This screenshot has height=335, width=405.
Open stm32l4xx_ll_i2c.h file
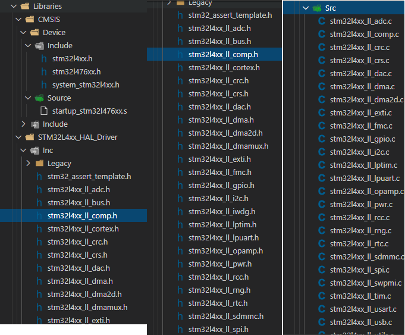point(218,199)
